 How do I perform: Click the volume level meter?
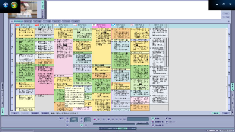click(88, 120)
